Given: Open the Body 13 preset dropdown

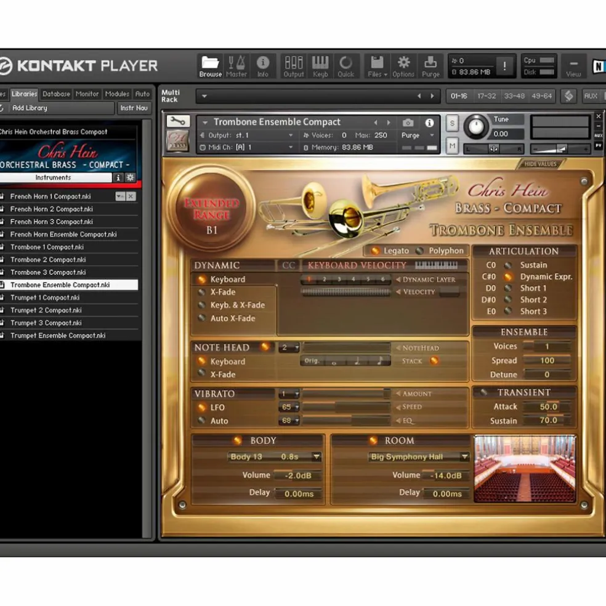Looking at the screenshot, I should [x=275, y=457].
